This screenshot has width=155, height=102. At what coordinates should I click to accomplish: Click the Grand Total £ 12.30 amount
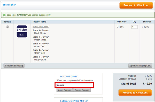[x=147, y=84]
